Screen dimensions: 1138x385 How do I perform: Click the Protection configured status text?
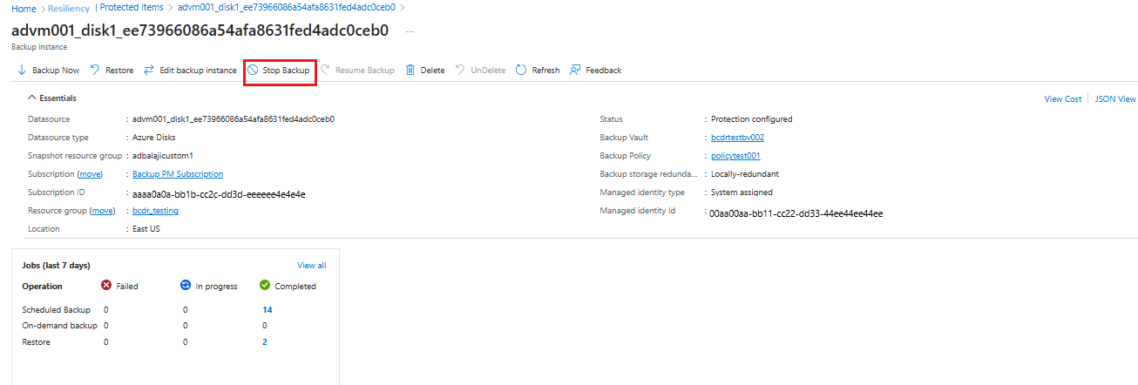pyautogui.click(x=752, y=119)
